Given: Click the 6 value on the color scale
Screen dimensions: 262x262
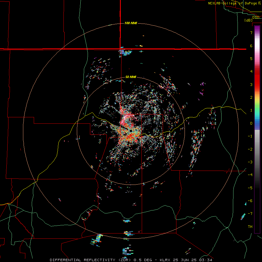Looking at the screenshot, I should [251, 46].
